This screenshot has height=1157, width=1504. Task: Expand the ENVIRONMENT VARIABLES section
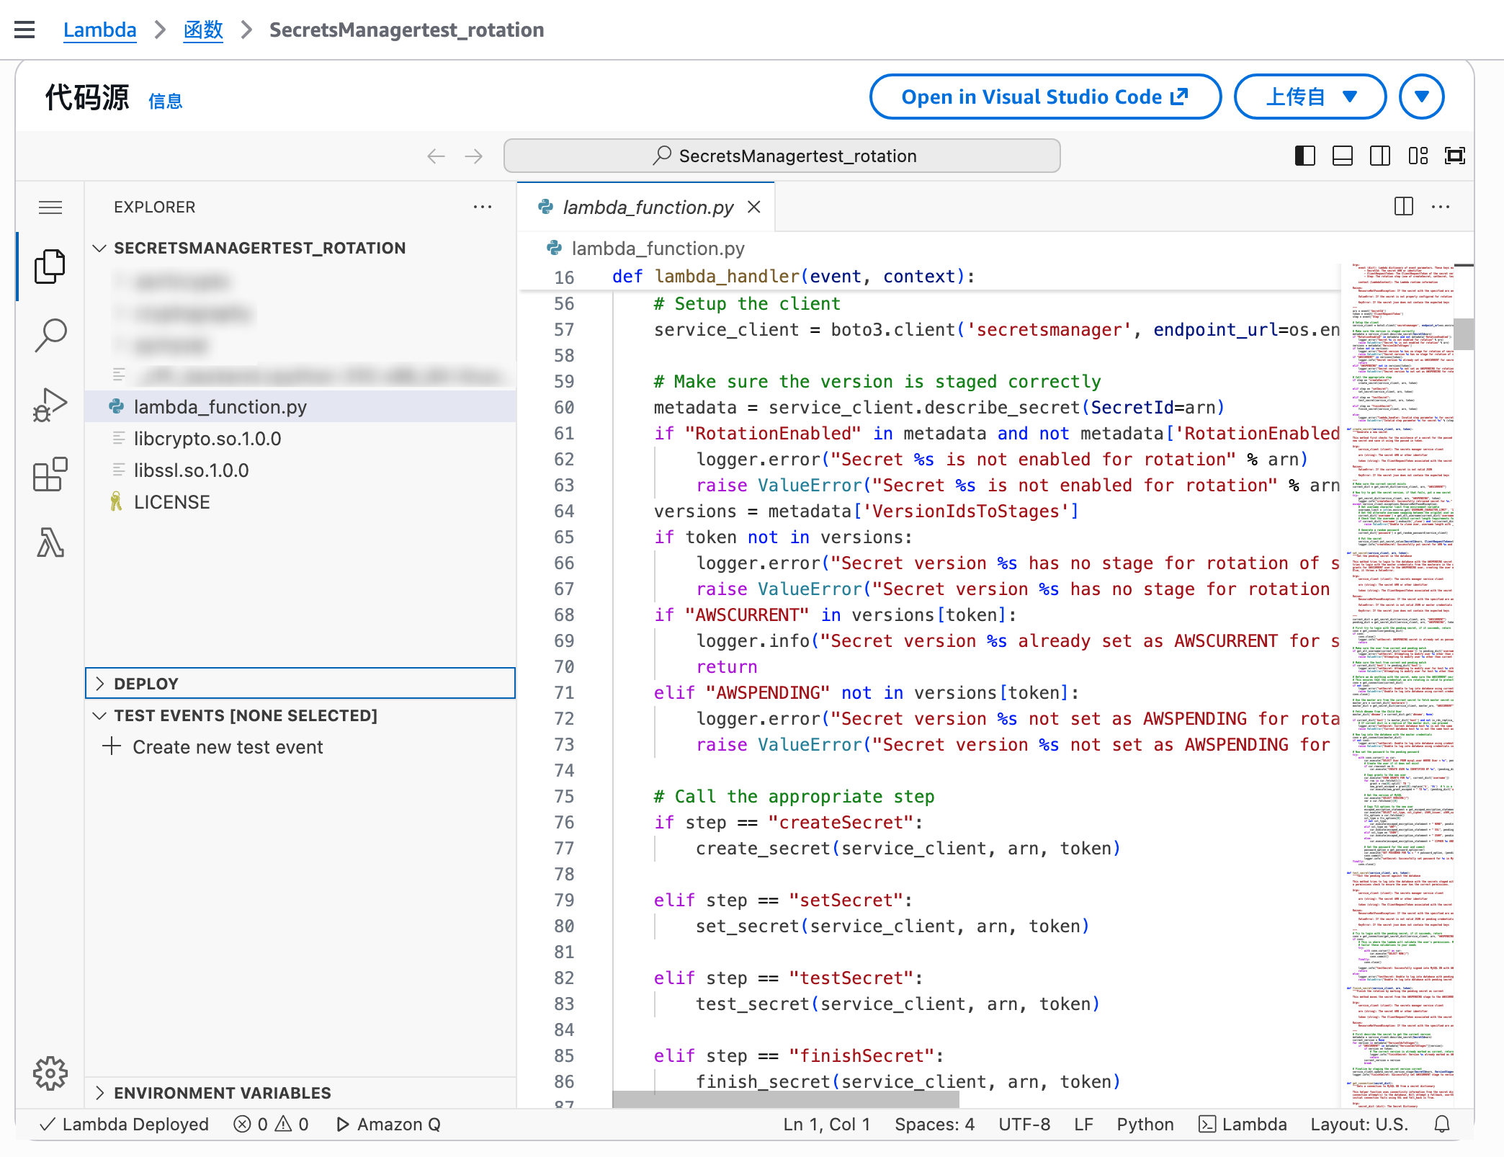click(x=222, y=1093)
